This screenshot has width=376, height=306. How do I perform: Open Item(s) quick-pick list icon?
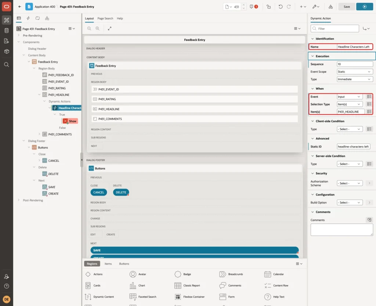pyautogui.click(x=369, y=111)
